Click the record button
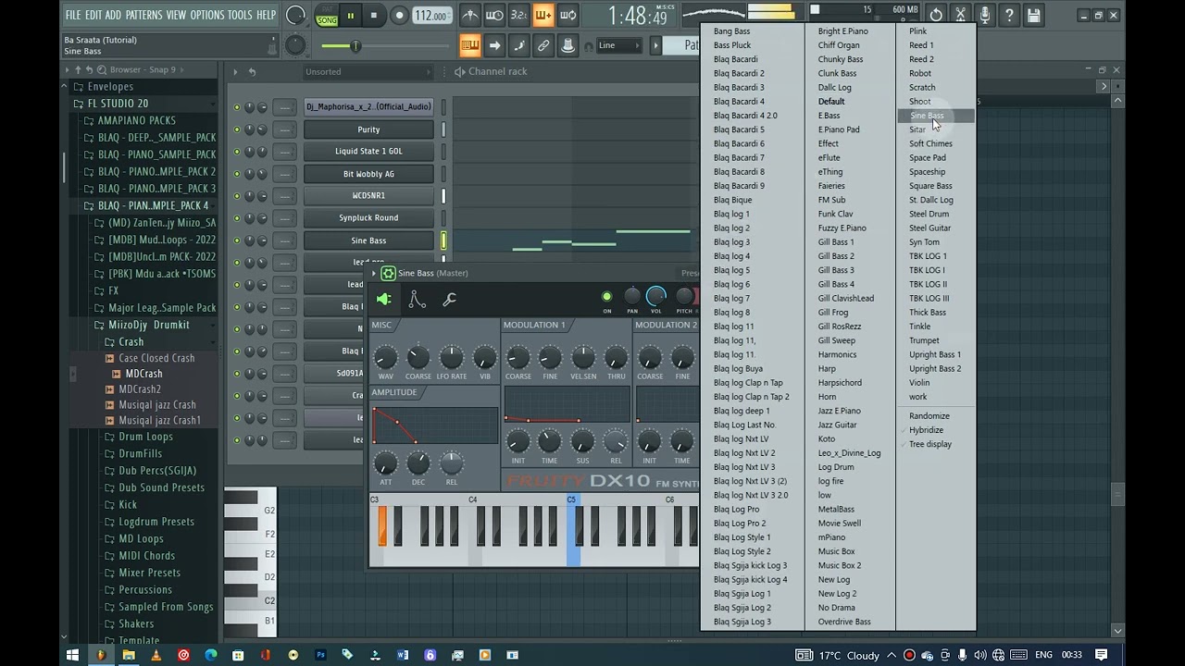This screenshot has height=666, width=1185. 399,16
